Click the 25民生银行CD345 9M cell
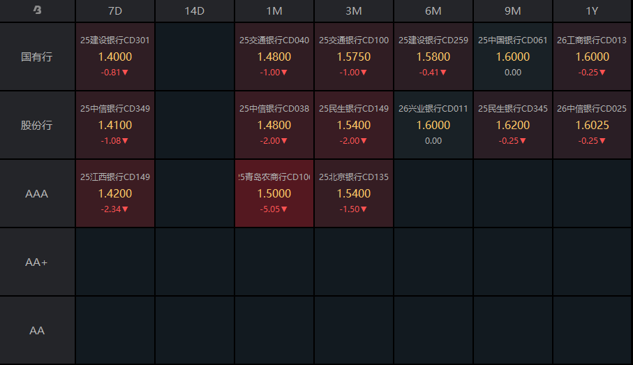Image resolution: width=633 pixels, height=365 pixels. 513,125
